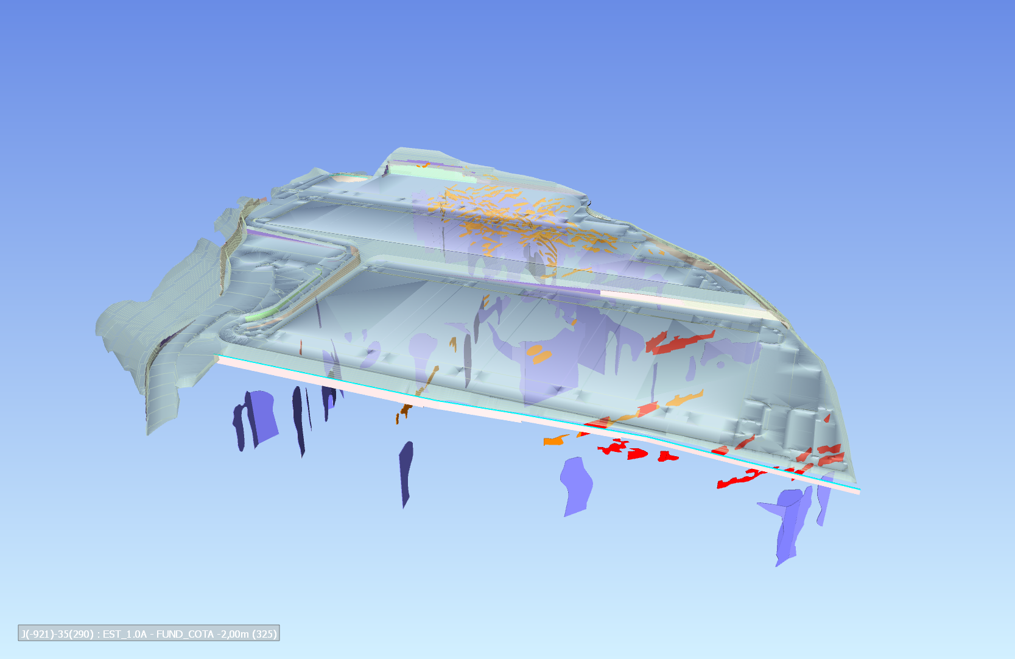Click the EST_1.0A - FUND_COTA -2,00m label
1015x659 pixels.
(x=149, y=633)
